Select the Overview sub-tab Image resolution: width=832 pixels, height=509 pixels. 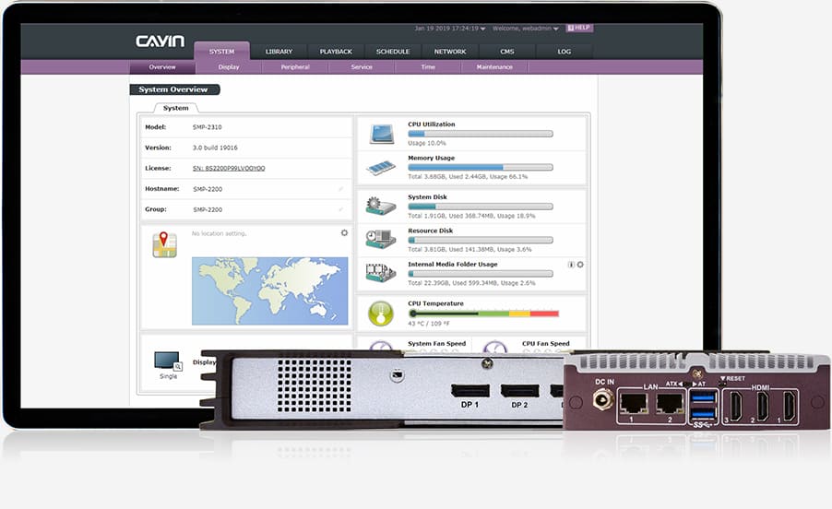pyautogui.click(x=162, y=66)
